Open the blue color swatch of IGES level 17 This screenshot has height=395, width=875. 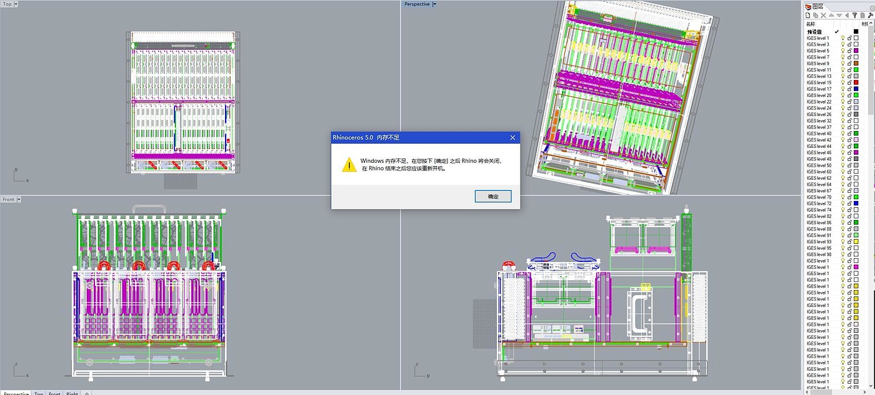click(856, 89)
